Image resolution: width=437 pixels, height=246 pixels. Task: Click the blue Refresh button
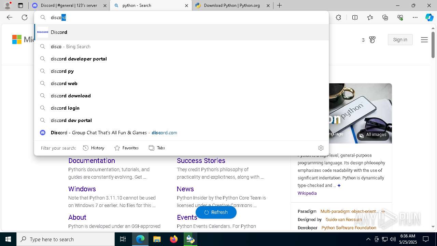pyautogui.click(x=216, y=212)
